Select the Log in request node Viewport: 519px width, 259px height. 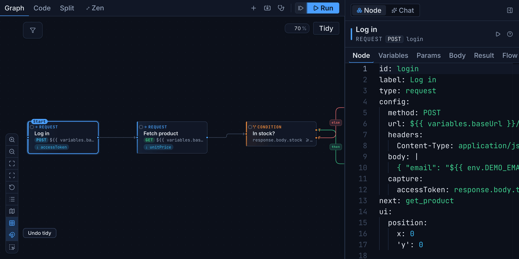63,138
